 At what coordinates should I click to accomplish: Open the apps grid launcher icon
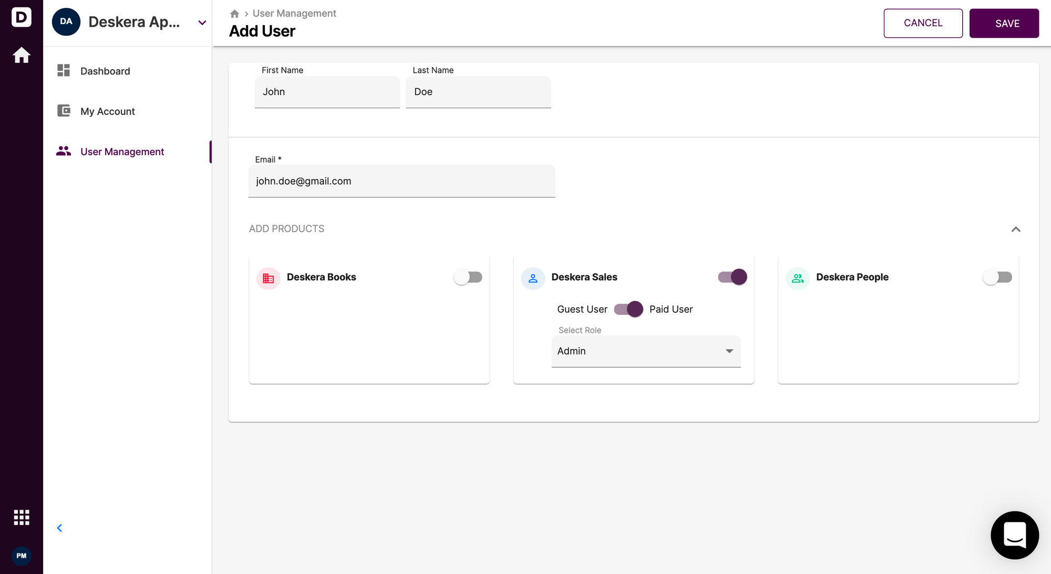[22, 517]
